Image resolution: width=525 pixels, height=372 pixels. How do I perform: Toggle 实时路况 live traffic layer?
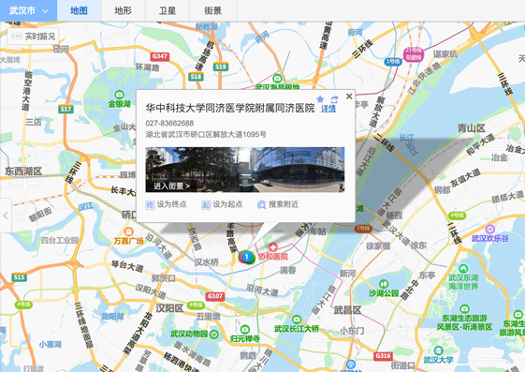pos(33,37)
